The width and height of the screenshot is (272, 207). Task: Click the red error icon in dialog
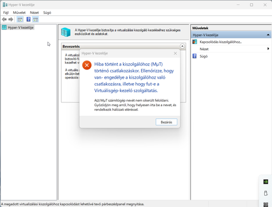87,65
